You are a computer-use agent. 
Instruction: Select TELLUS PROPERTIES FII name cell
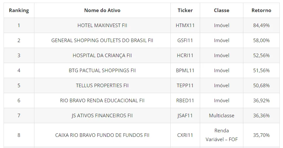click(102, 85)
